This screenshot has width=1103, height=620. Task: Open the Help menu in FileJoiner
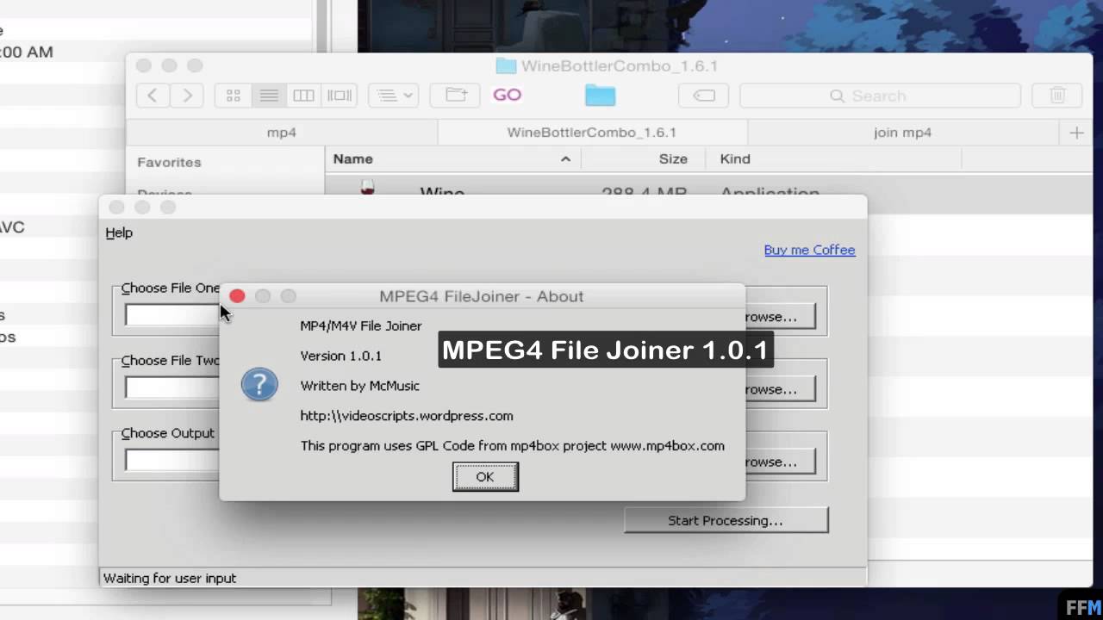tap(119, 232)
